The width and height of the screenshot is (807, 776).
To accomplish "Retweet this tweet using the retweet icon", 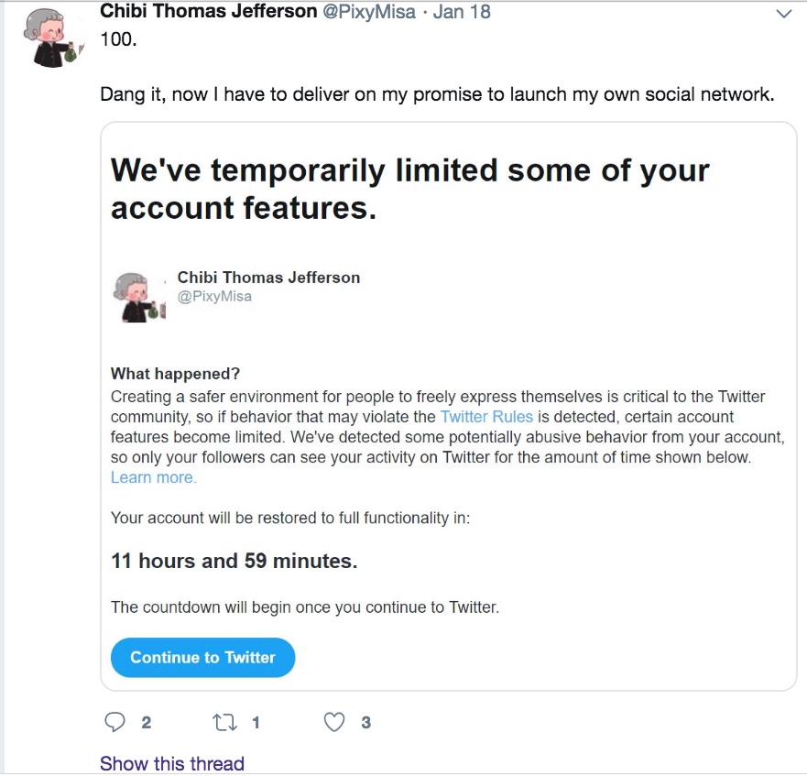I will click(224, 723).
